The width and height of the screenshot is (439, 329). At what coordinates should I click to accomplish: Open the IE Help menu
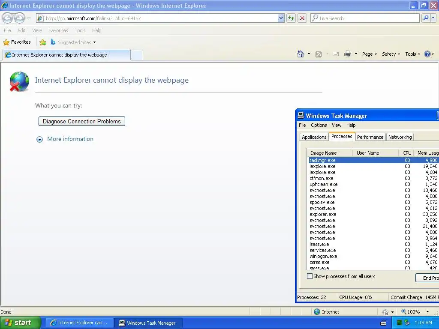(96, 30)
